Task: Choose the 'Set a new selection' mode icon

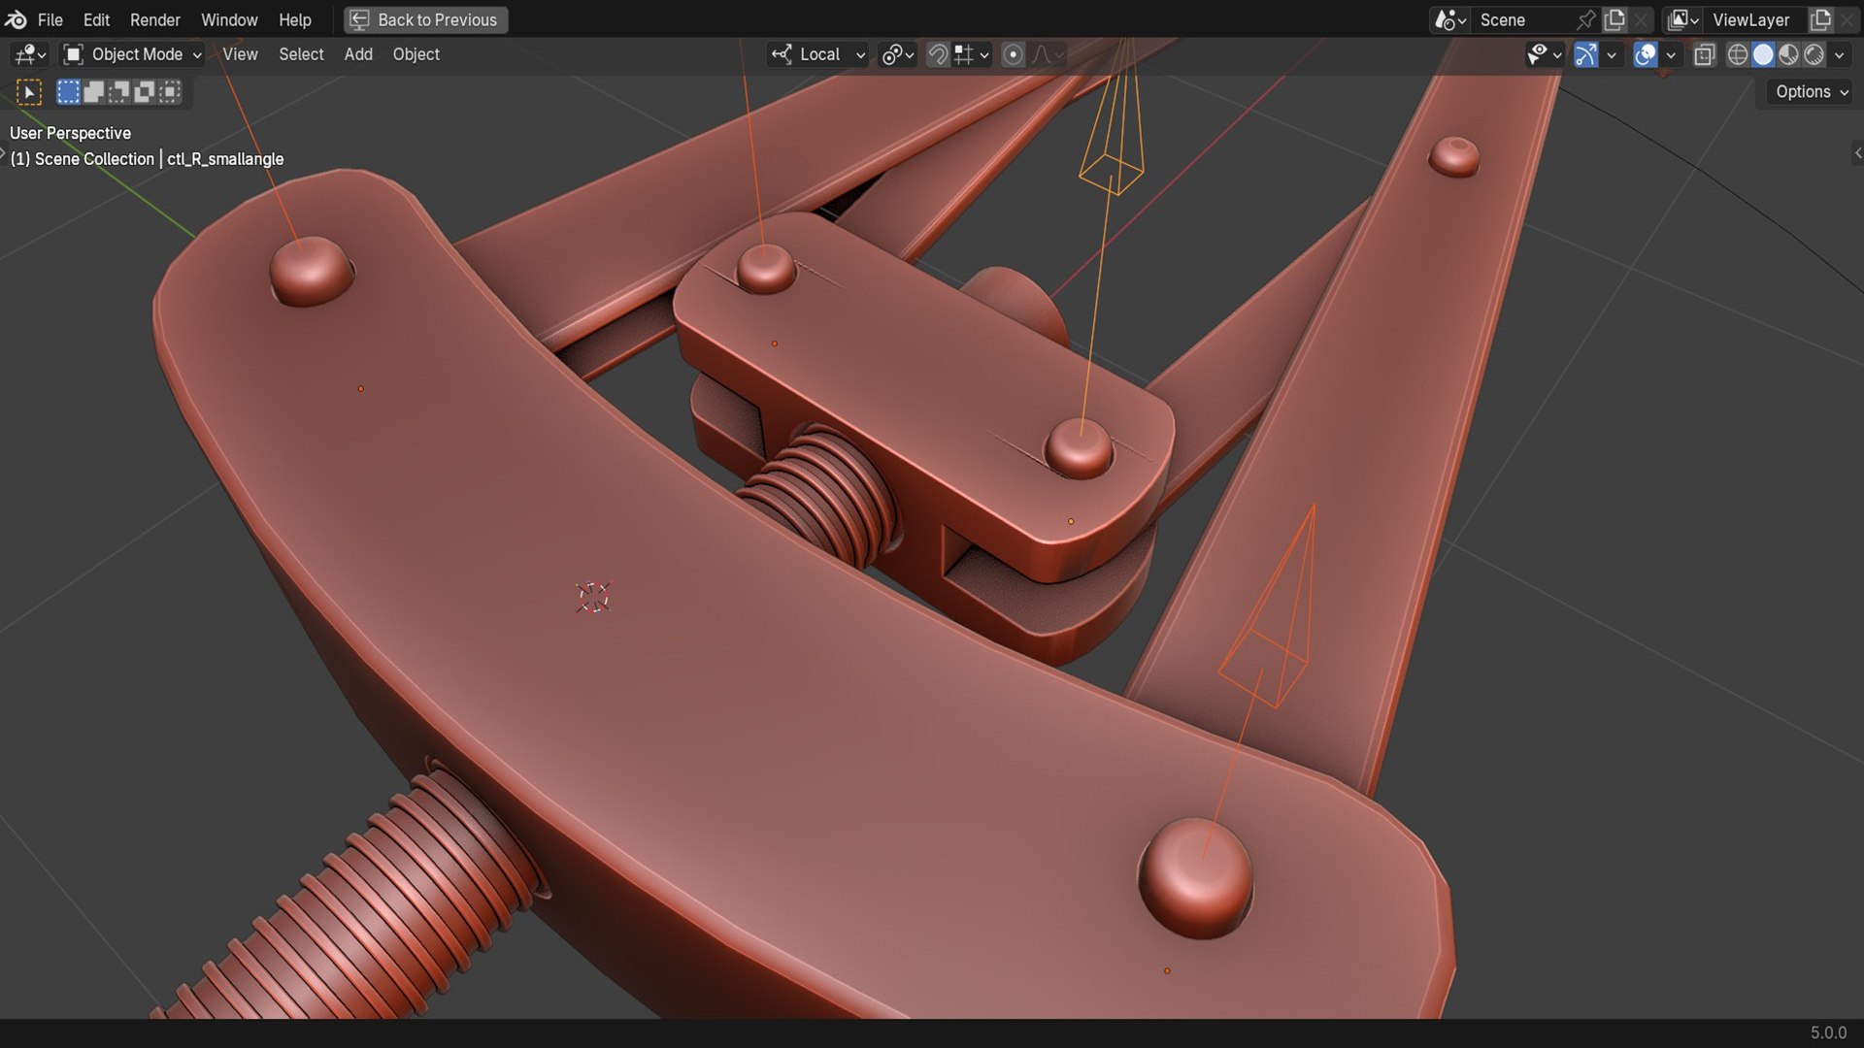Action: pos(68,92)
